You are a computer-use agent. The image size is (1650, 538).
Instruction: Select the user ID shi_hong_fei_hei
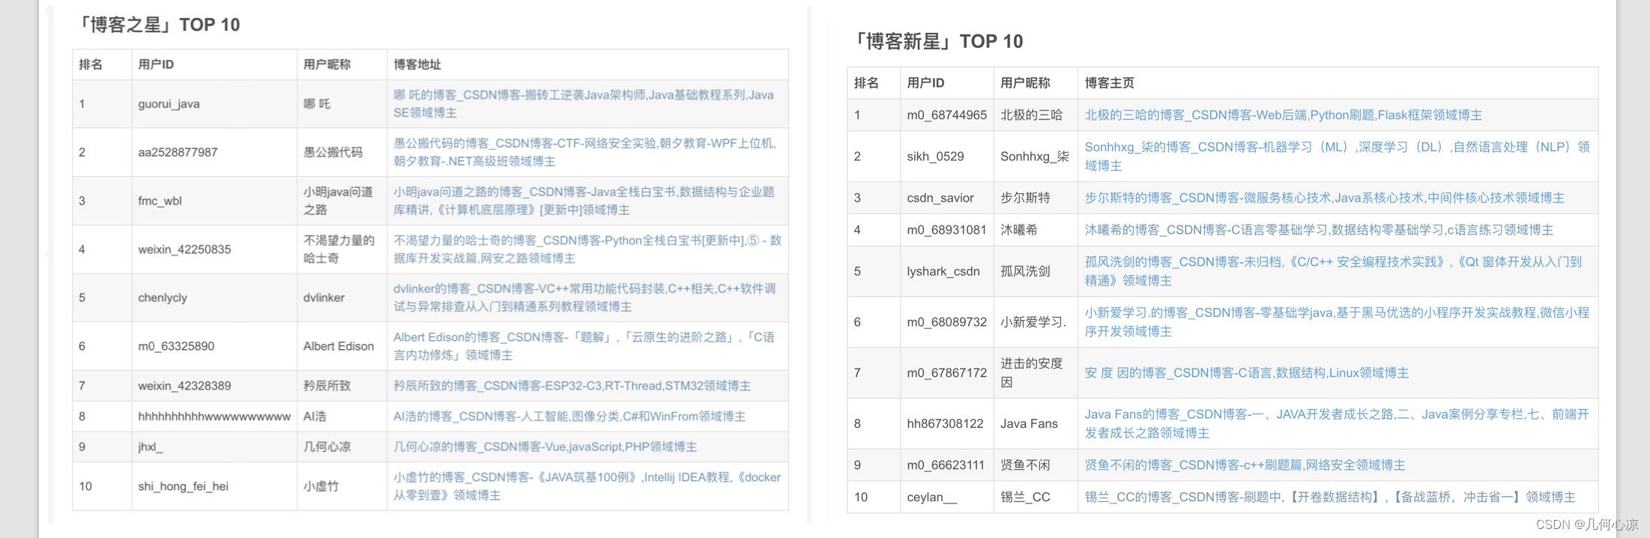183,486
